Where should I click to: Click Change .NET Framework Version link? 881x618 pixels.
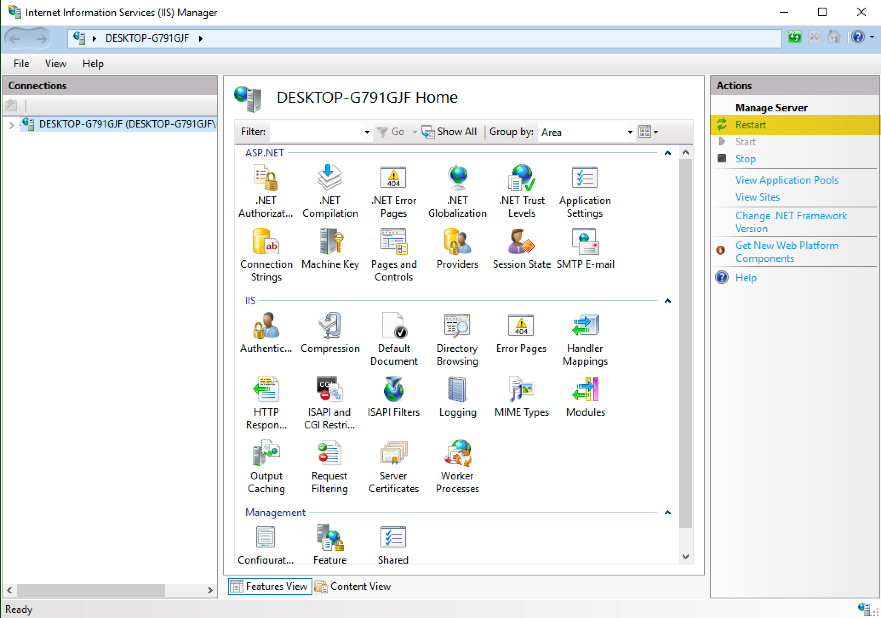(791, 222)
